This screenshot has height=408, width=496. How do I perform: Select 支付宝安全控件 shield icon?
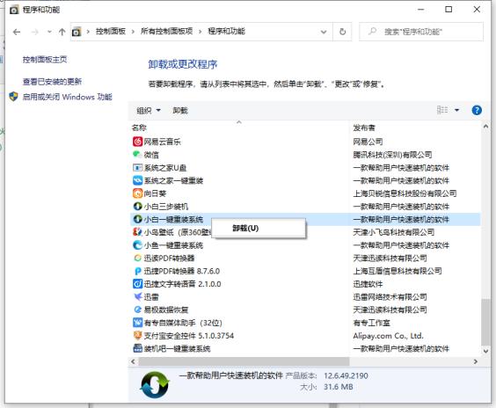137,335
